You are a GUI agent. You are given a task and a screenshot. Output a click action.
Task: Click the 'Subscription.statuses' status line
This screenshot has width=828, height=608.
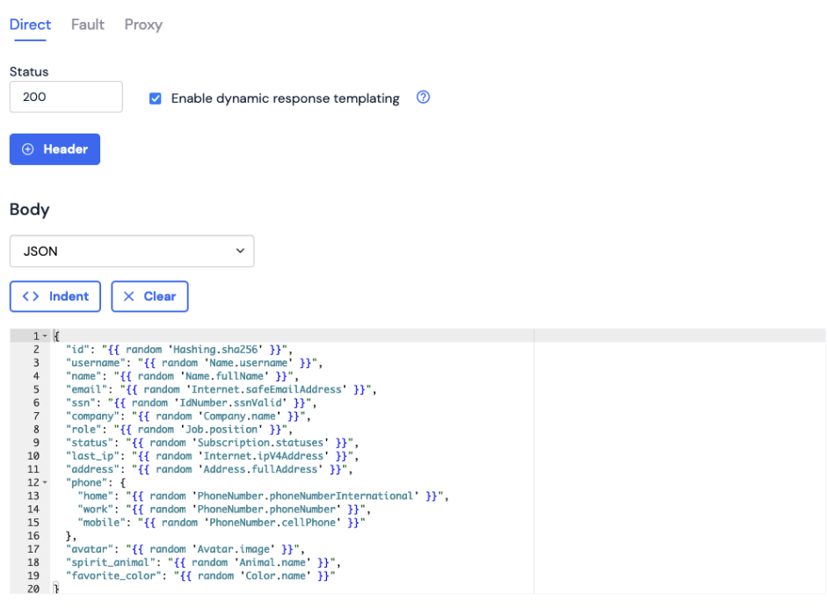point(213,442)
